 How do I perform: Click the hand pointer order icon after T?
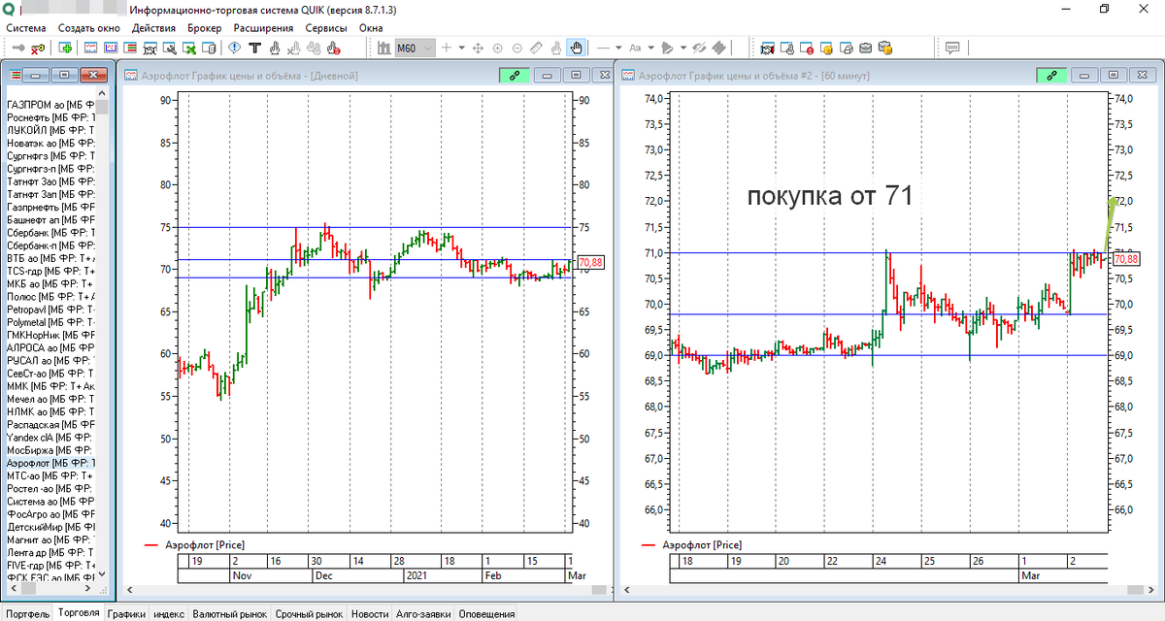click(275, 48)
